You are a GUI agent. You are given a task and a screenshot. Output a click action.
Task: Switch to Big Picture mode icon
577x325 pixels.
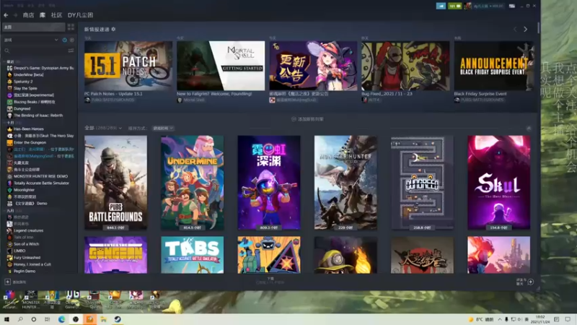[512, 6]
